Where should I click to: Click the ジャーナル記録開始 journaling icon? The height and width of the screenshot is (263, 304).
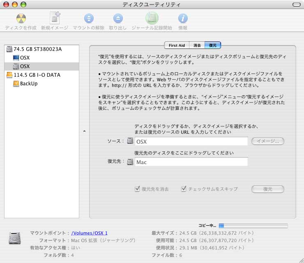pos(152,18)
